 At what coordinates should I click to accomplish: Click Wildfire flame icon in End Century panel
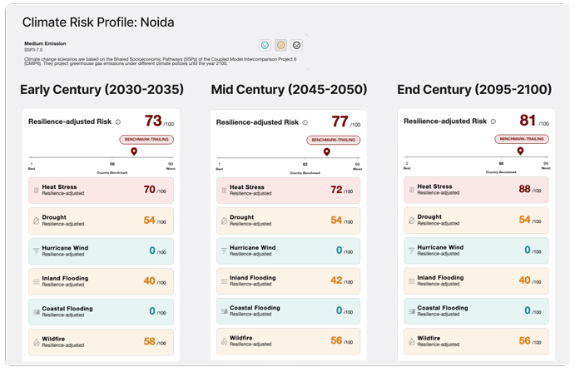click(x=409, y=341)
